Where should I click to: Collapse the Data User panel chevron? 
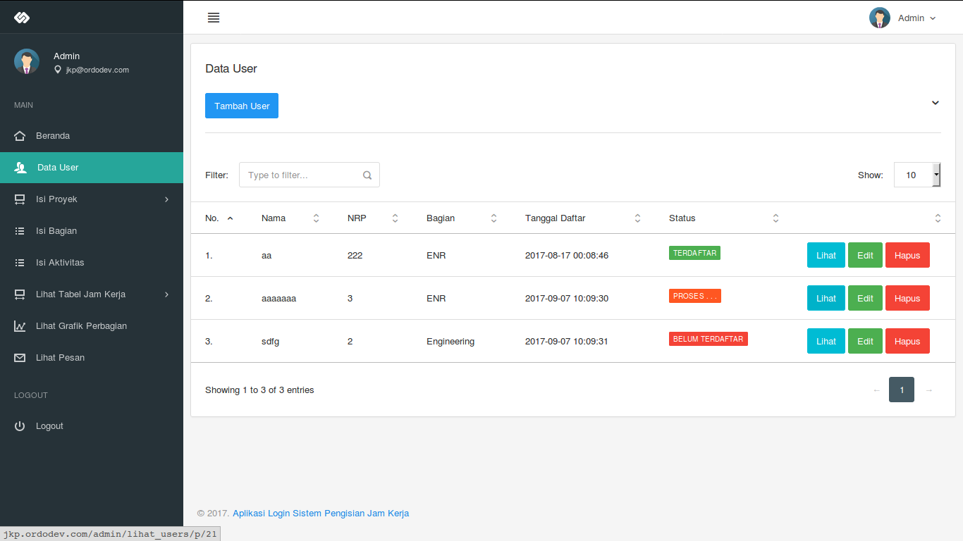(x=936, y=103)
